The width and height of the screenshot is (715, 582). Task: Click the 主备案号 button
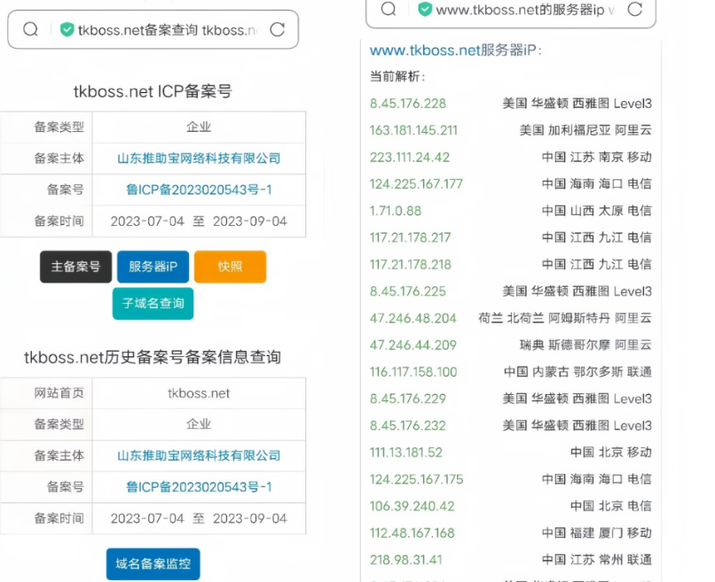[x=75, y=267]
